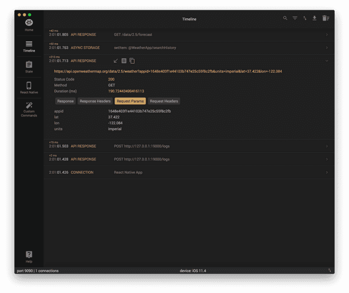The height and width of the screenshot is (293, 349).
Task: Click the openweathermap API URL link
Action: pyautogui.click(x=168, y=71)
